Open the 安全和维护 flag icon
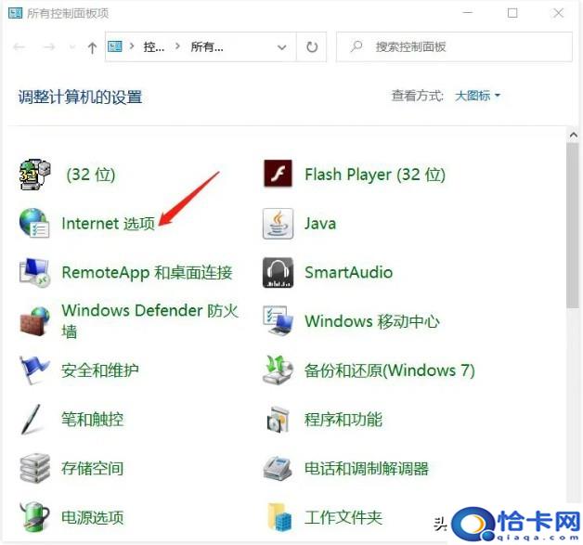Viewport: 583px width, 545px height. click(34, 370)
